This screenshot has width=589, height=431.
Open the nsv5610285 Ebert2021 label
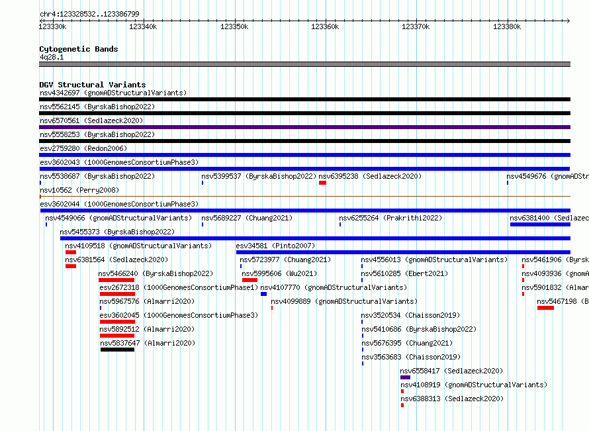[x=404, y=273]
